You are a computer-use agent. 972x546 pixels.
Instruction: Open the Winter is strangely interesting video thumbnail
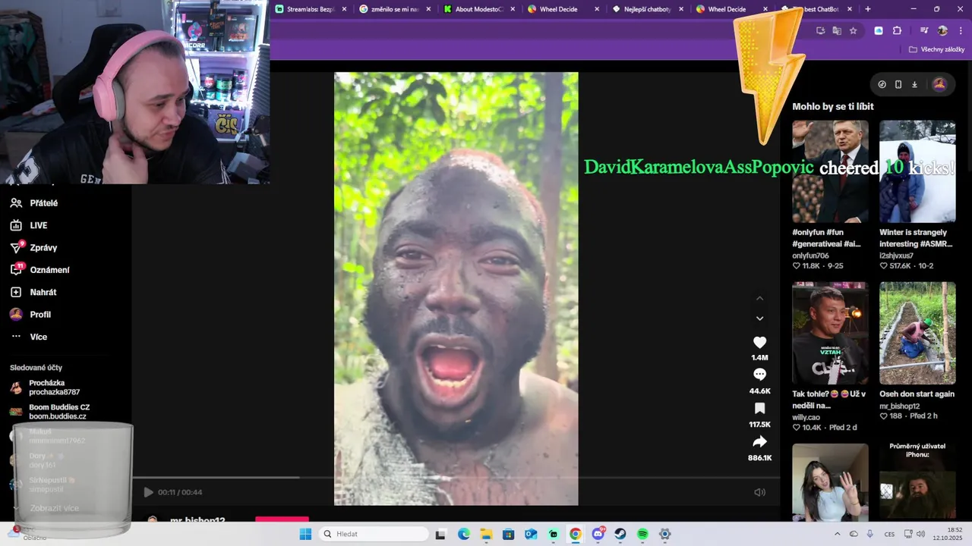[917, 171]
